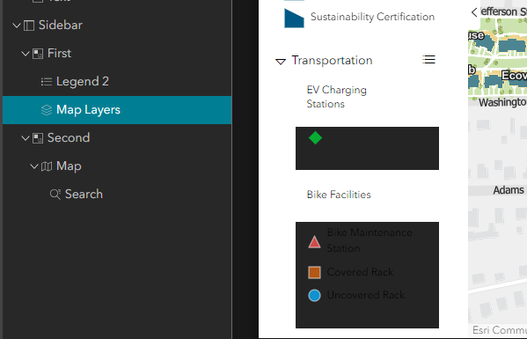Click the green diamond EV symbol

(315, 138)
